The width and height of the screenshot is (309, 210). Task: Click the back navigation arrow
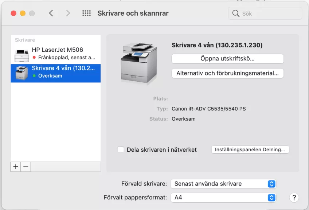(x=51, y=13)
